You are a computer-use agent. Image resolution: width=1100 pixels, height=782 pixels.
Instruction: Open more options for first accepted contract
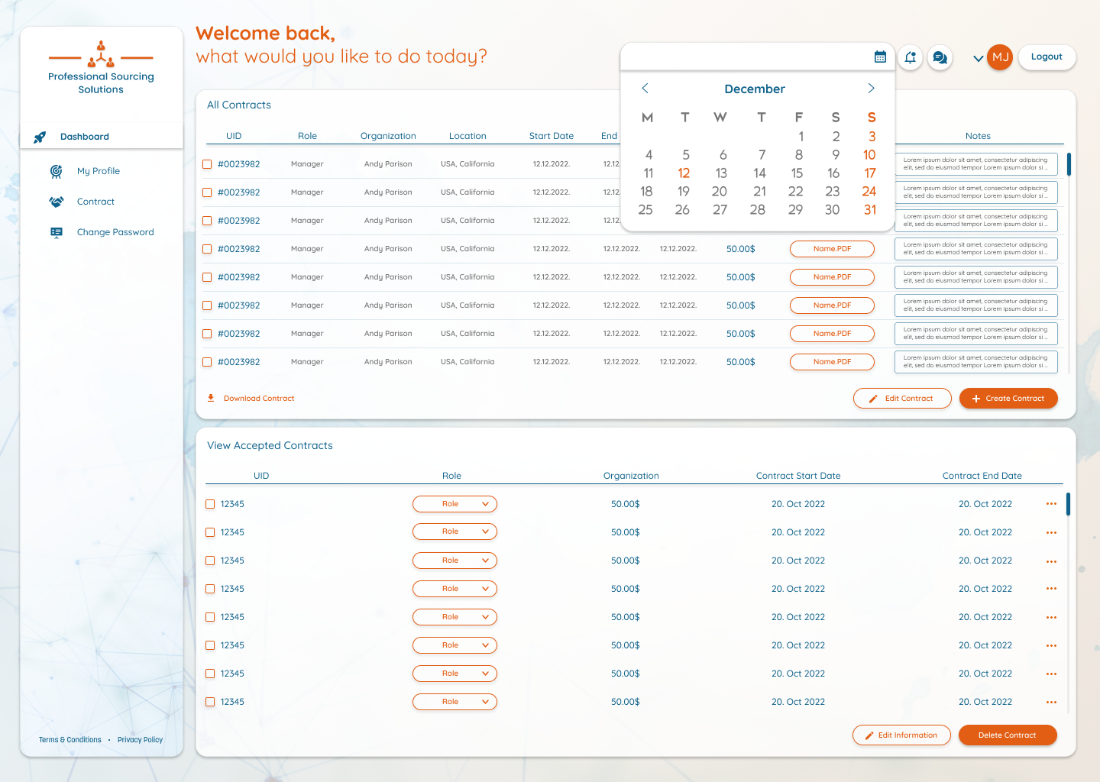click(1051, 504)
